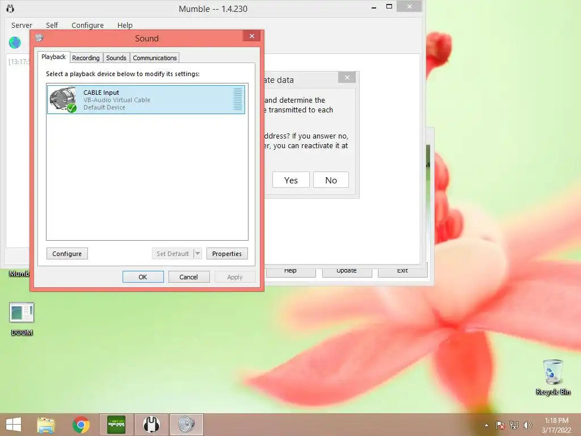Select the Communications tab
Viewport: 581px width, 436px height.
coord(154,58)
